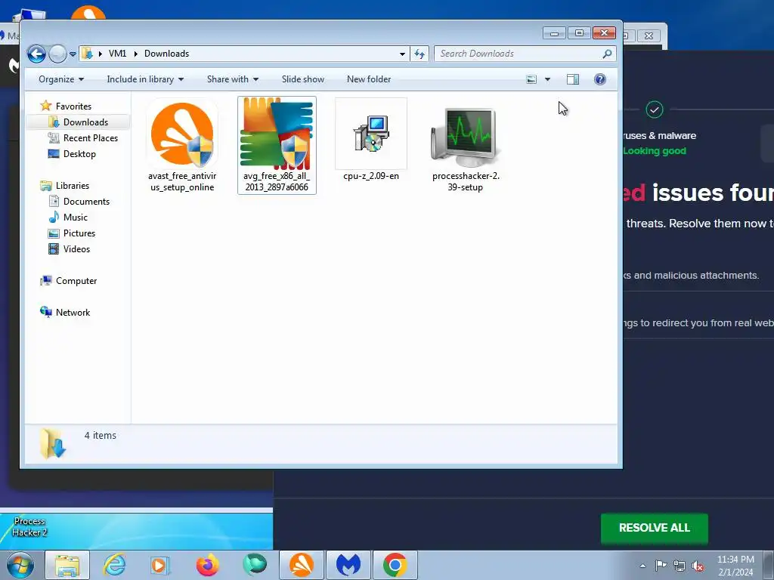Select the avast_free_antivirus_setup_online file icon
774x580 pixels.
tap(182, 134)
